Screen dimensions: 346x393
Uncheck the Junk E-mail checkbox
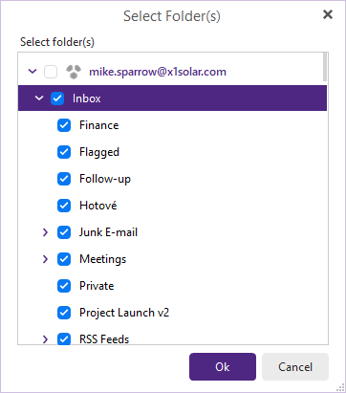64,232
